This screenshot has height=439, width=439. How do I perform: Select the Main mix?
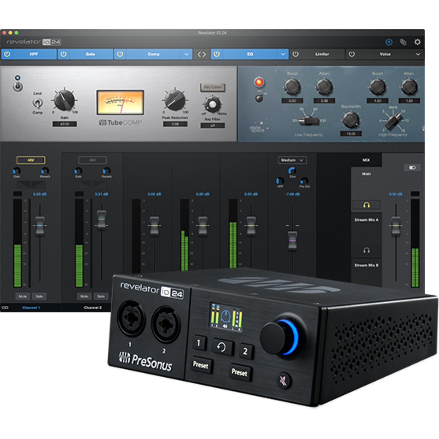click(x=366, y=174)
